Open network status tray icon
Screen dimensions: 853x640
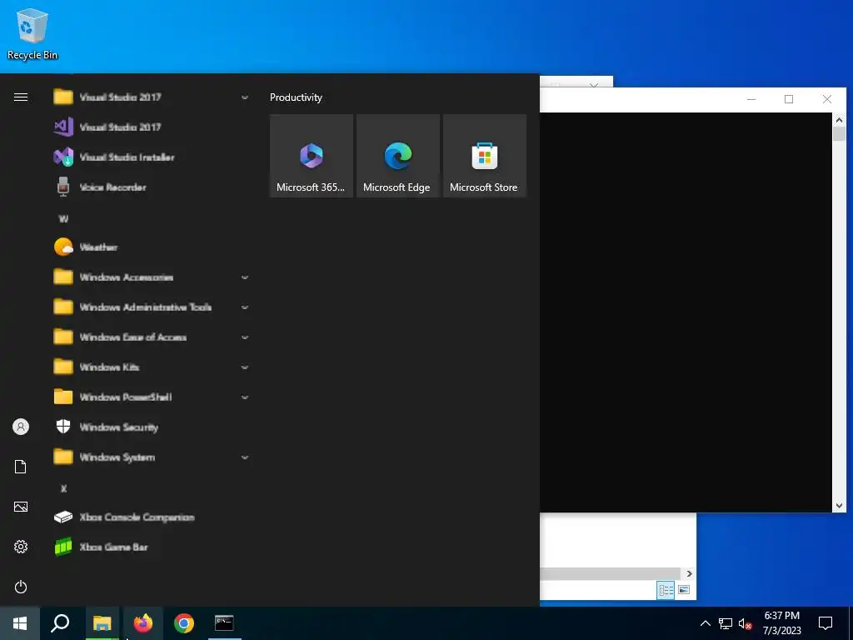tap(726, 623)
